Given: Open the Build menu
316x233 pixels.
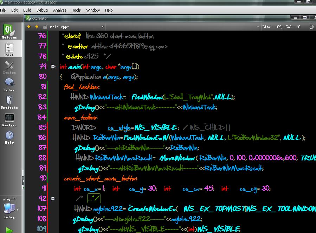Looking at the screenshot, I should (x=27, y=10).
